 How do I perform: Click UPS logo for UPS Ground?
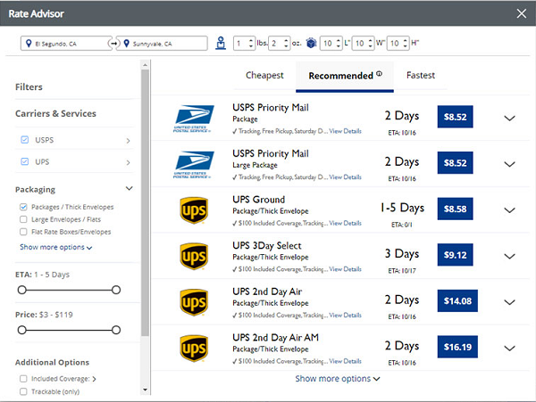pyautogui.click(x=194, y=210)
